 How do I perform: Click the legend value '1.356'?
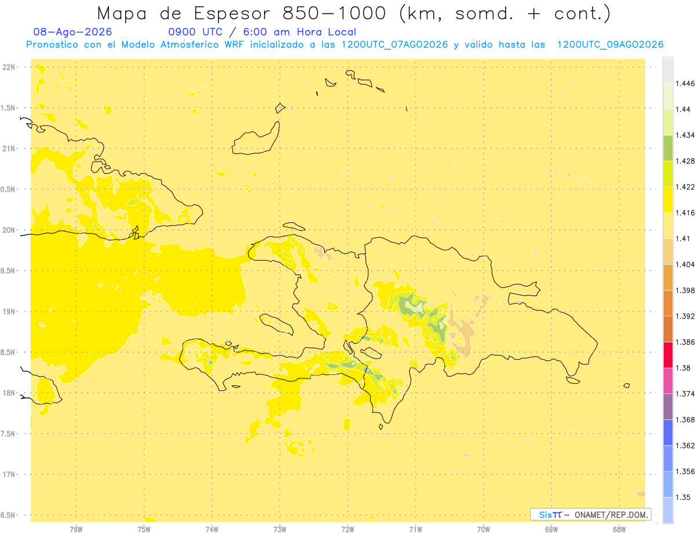tap(685, 471)
